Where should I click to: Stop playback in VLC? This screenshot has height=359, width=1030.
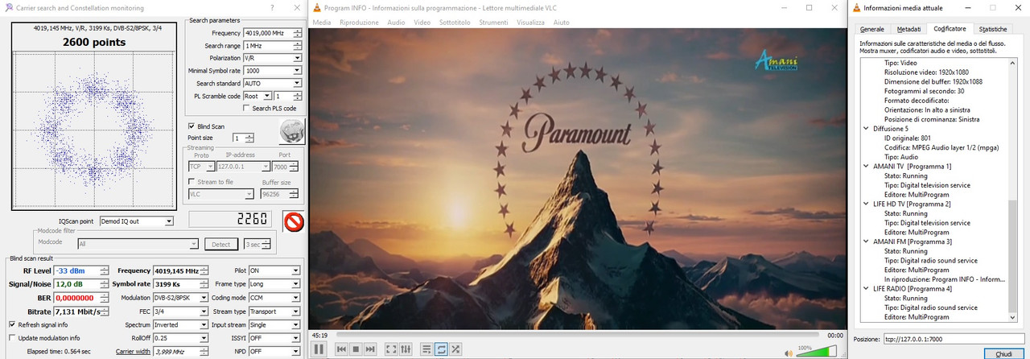pos(356,349)
